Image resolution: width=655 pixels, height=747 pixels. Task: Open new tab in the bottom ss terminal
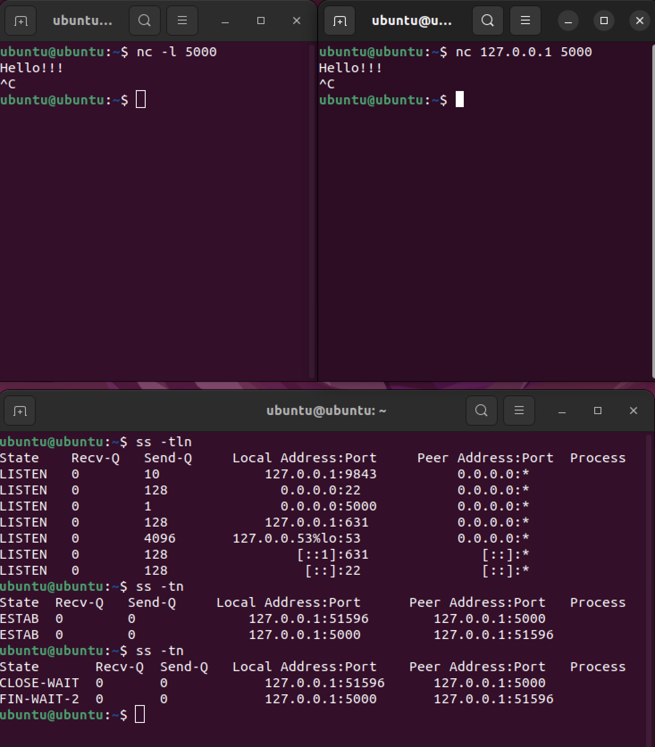coord(20,411)
